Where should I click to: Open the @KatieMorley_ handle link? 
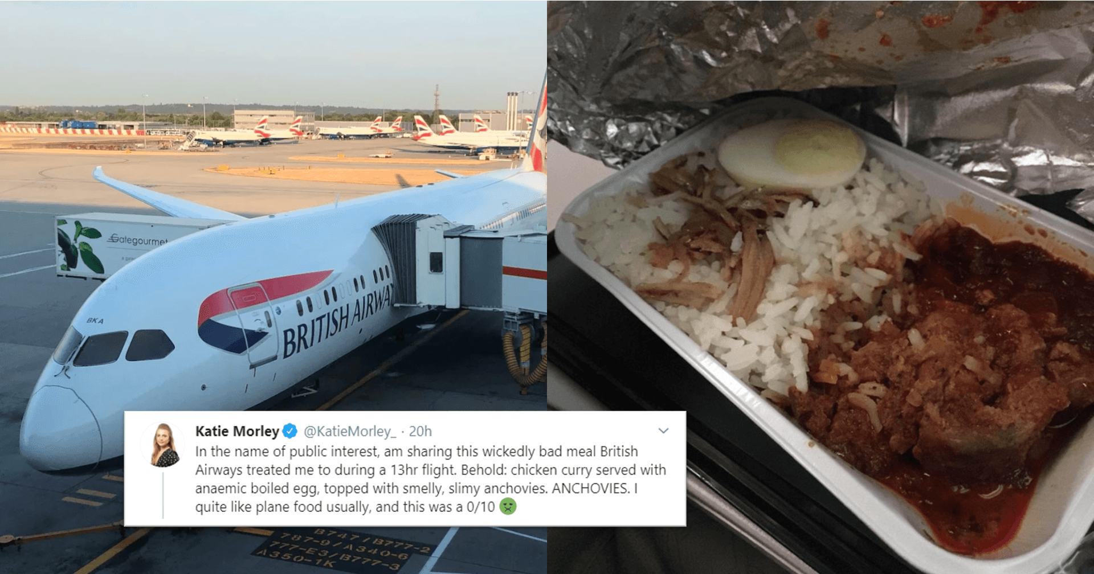[350, 431]
